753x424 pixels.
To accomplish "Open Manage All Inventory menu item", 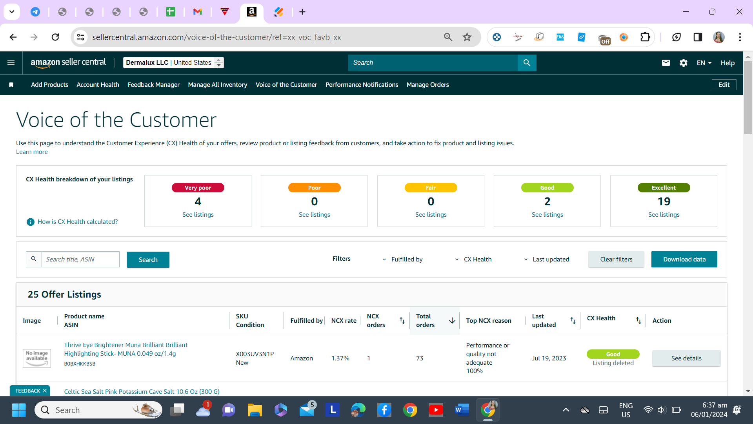I will [x=218, y=85].
